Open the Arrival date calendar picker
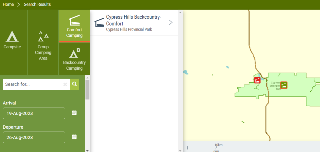This screenshot has height=152, width=320. (74, 113)
